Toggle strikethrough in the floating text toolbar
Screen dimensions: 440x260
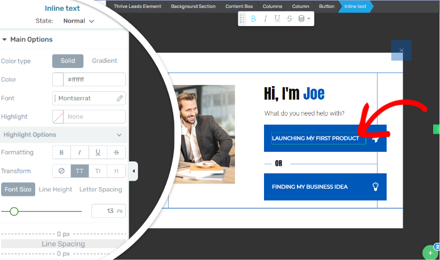290,19
